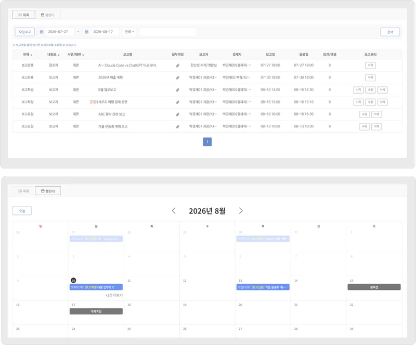Edit the 8월 업무보고 report
Screen dimensions: 416x345
click(370, 90)
